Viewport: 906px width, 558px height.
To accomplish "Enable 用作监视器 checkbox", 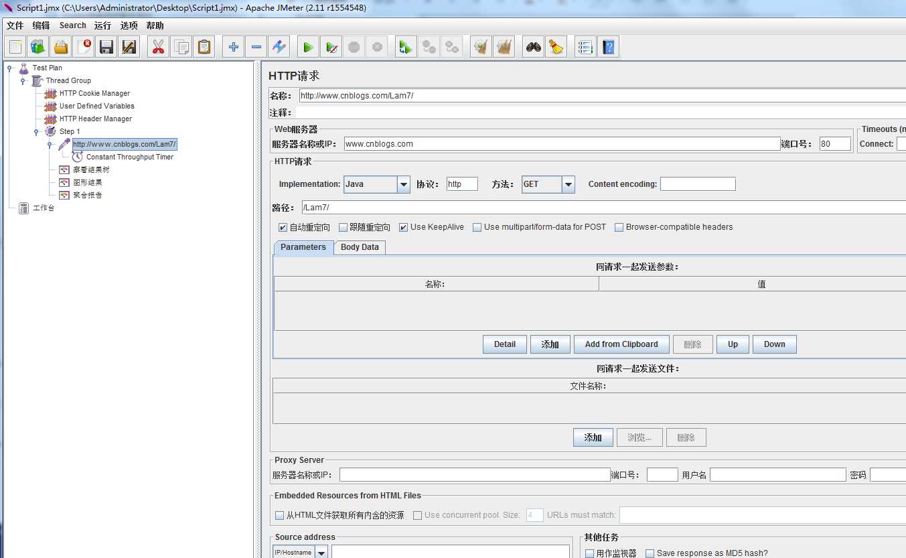I will (x=590, y=553).
